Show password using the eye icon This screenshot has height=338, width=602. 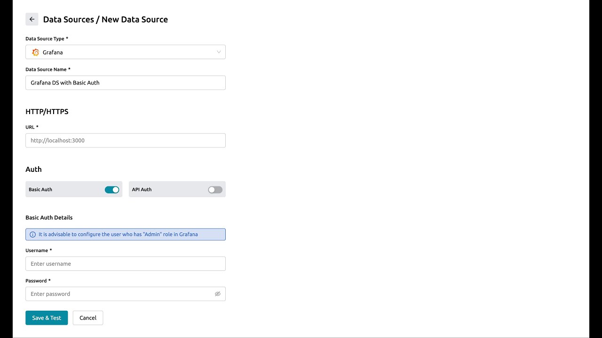click(x=218, y=294)
